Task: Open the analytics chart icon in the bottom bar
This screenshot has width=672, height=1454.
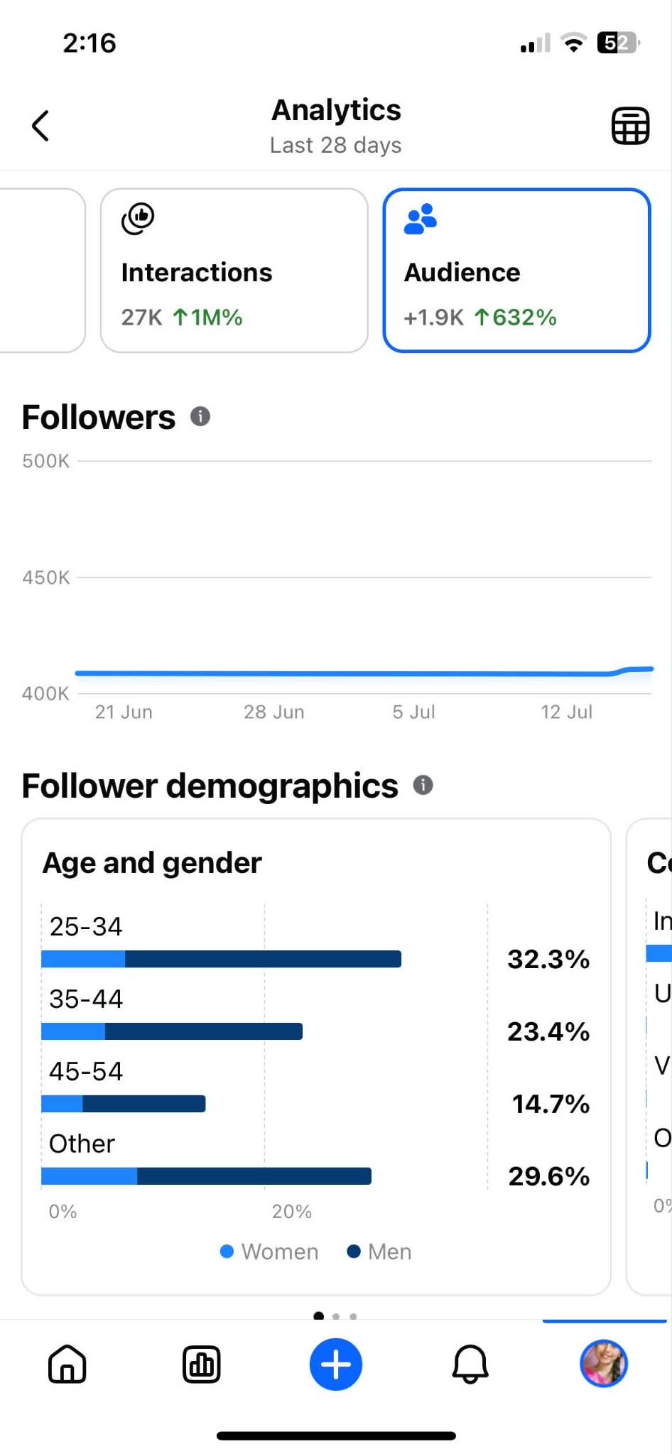Action: (202, 1364)
